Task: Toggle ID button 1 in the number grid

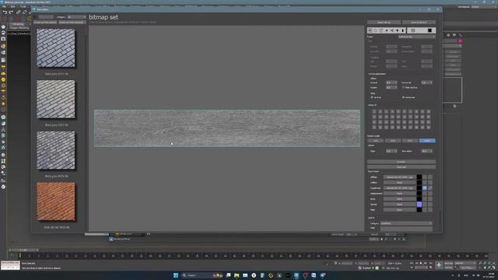Action: point(374,111)
